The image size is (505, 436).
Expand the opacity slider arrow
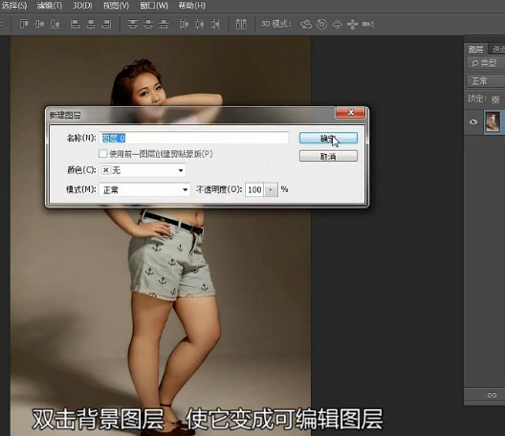(271, 189)
